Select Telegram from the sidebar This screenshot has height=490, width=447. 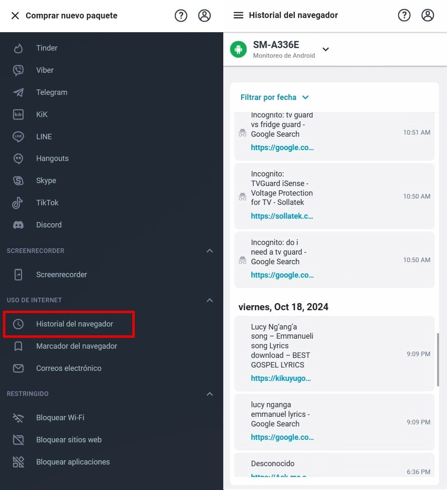point(52,92)
